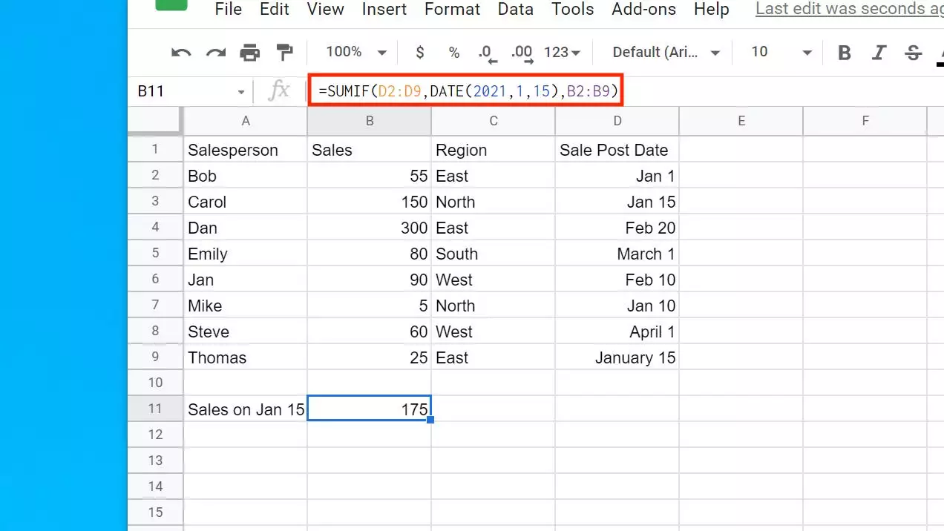Apply percent format icon

pos(454,53)
